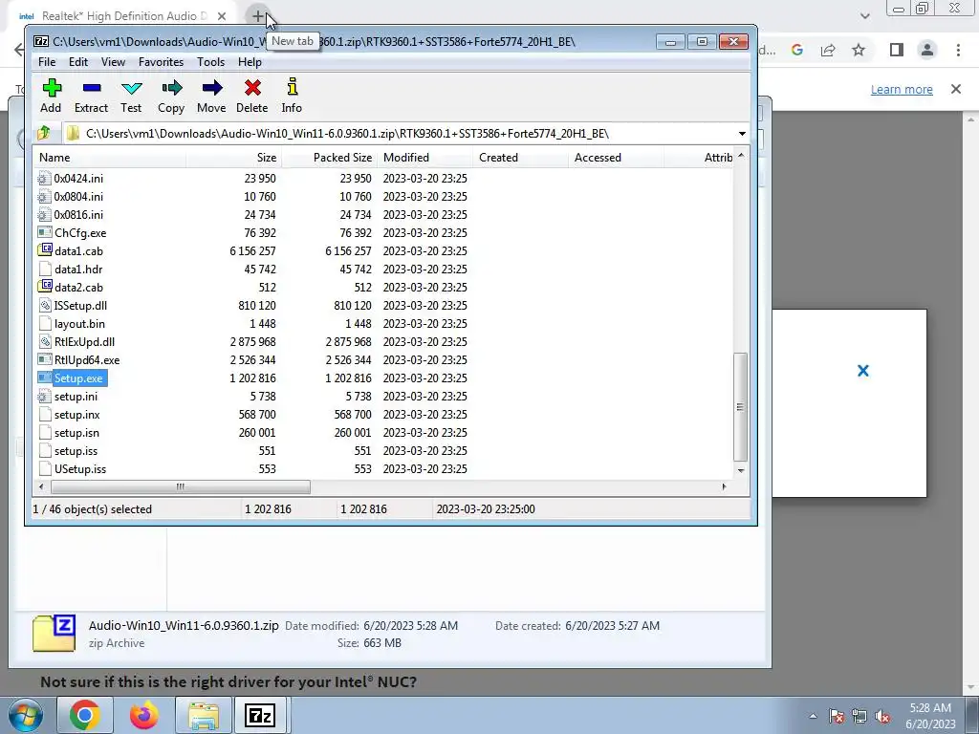Open the Chrome profile avatar
The height and width of the screenshot is (734, 979).
click(927, 50)
